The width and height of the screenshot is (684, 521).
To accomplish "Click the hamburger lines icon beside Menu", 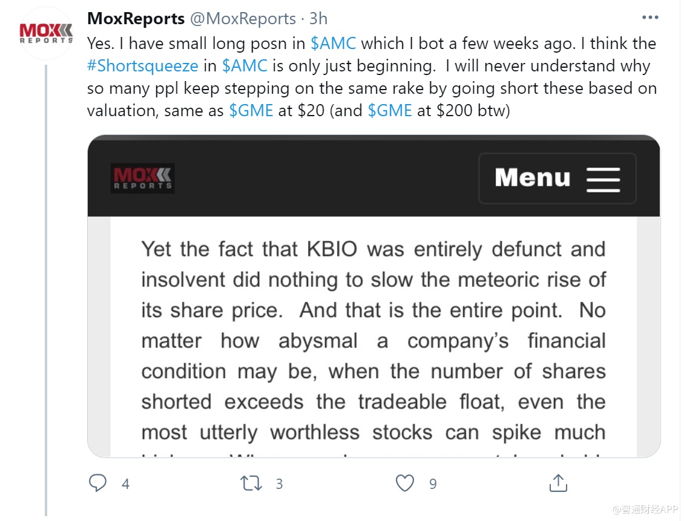I will point(603,179).
